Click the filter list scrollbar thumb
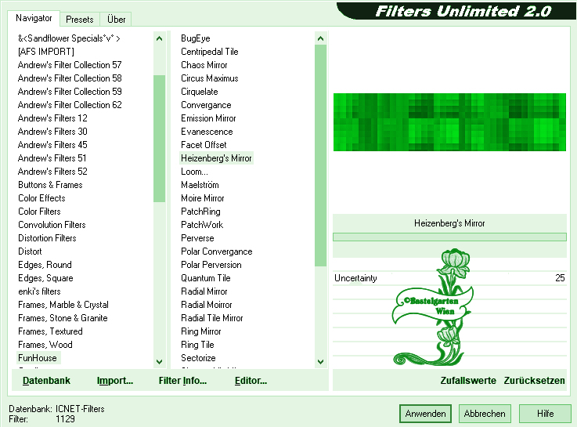The image size is (577, 427). [320, 155]
